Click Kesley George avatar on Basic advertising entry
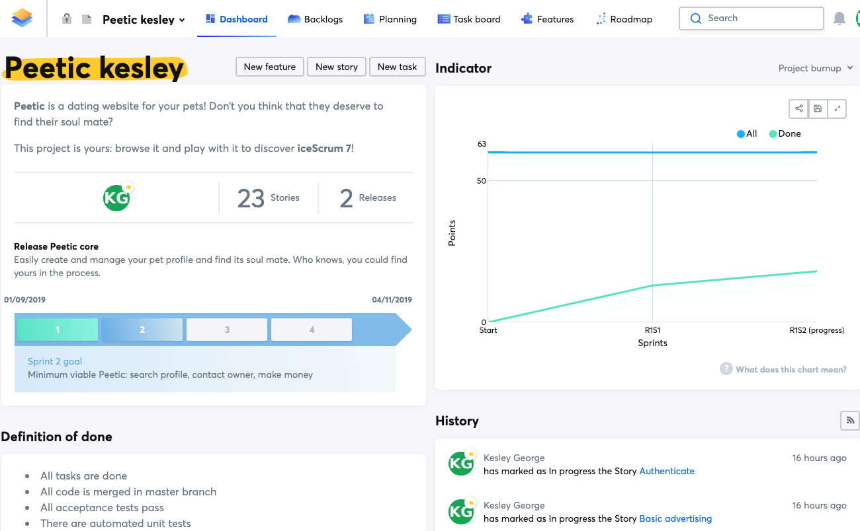 [x=461, y=511]
